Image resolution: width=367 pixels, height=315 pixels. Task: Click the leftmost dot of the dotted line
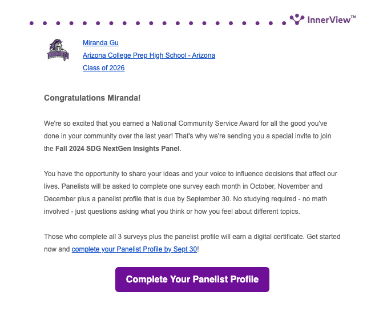(x=31, y=23)
